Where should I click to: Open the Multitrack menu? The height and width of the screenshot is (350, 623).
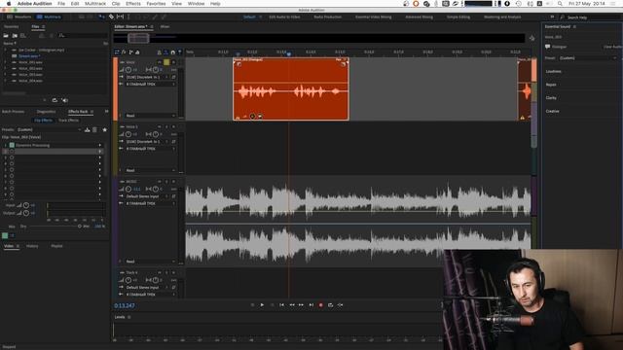[x=95, y=4]
